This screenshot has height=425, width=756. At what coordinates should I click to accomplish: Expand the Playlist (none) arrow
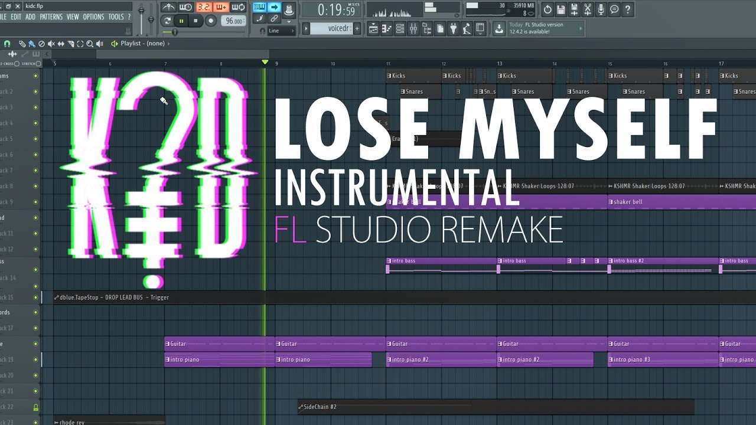[169, 44]
